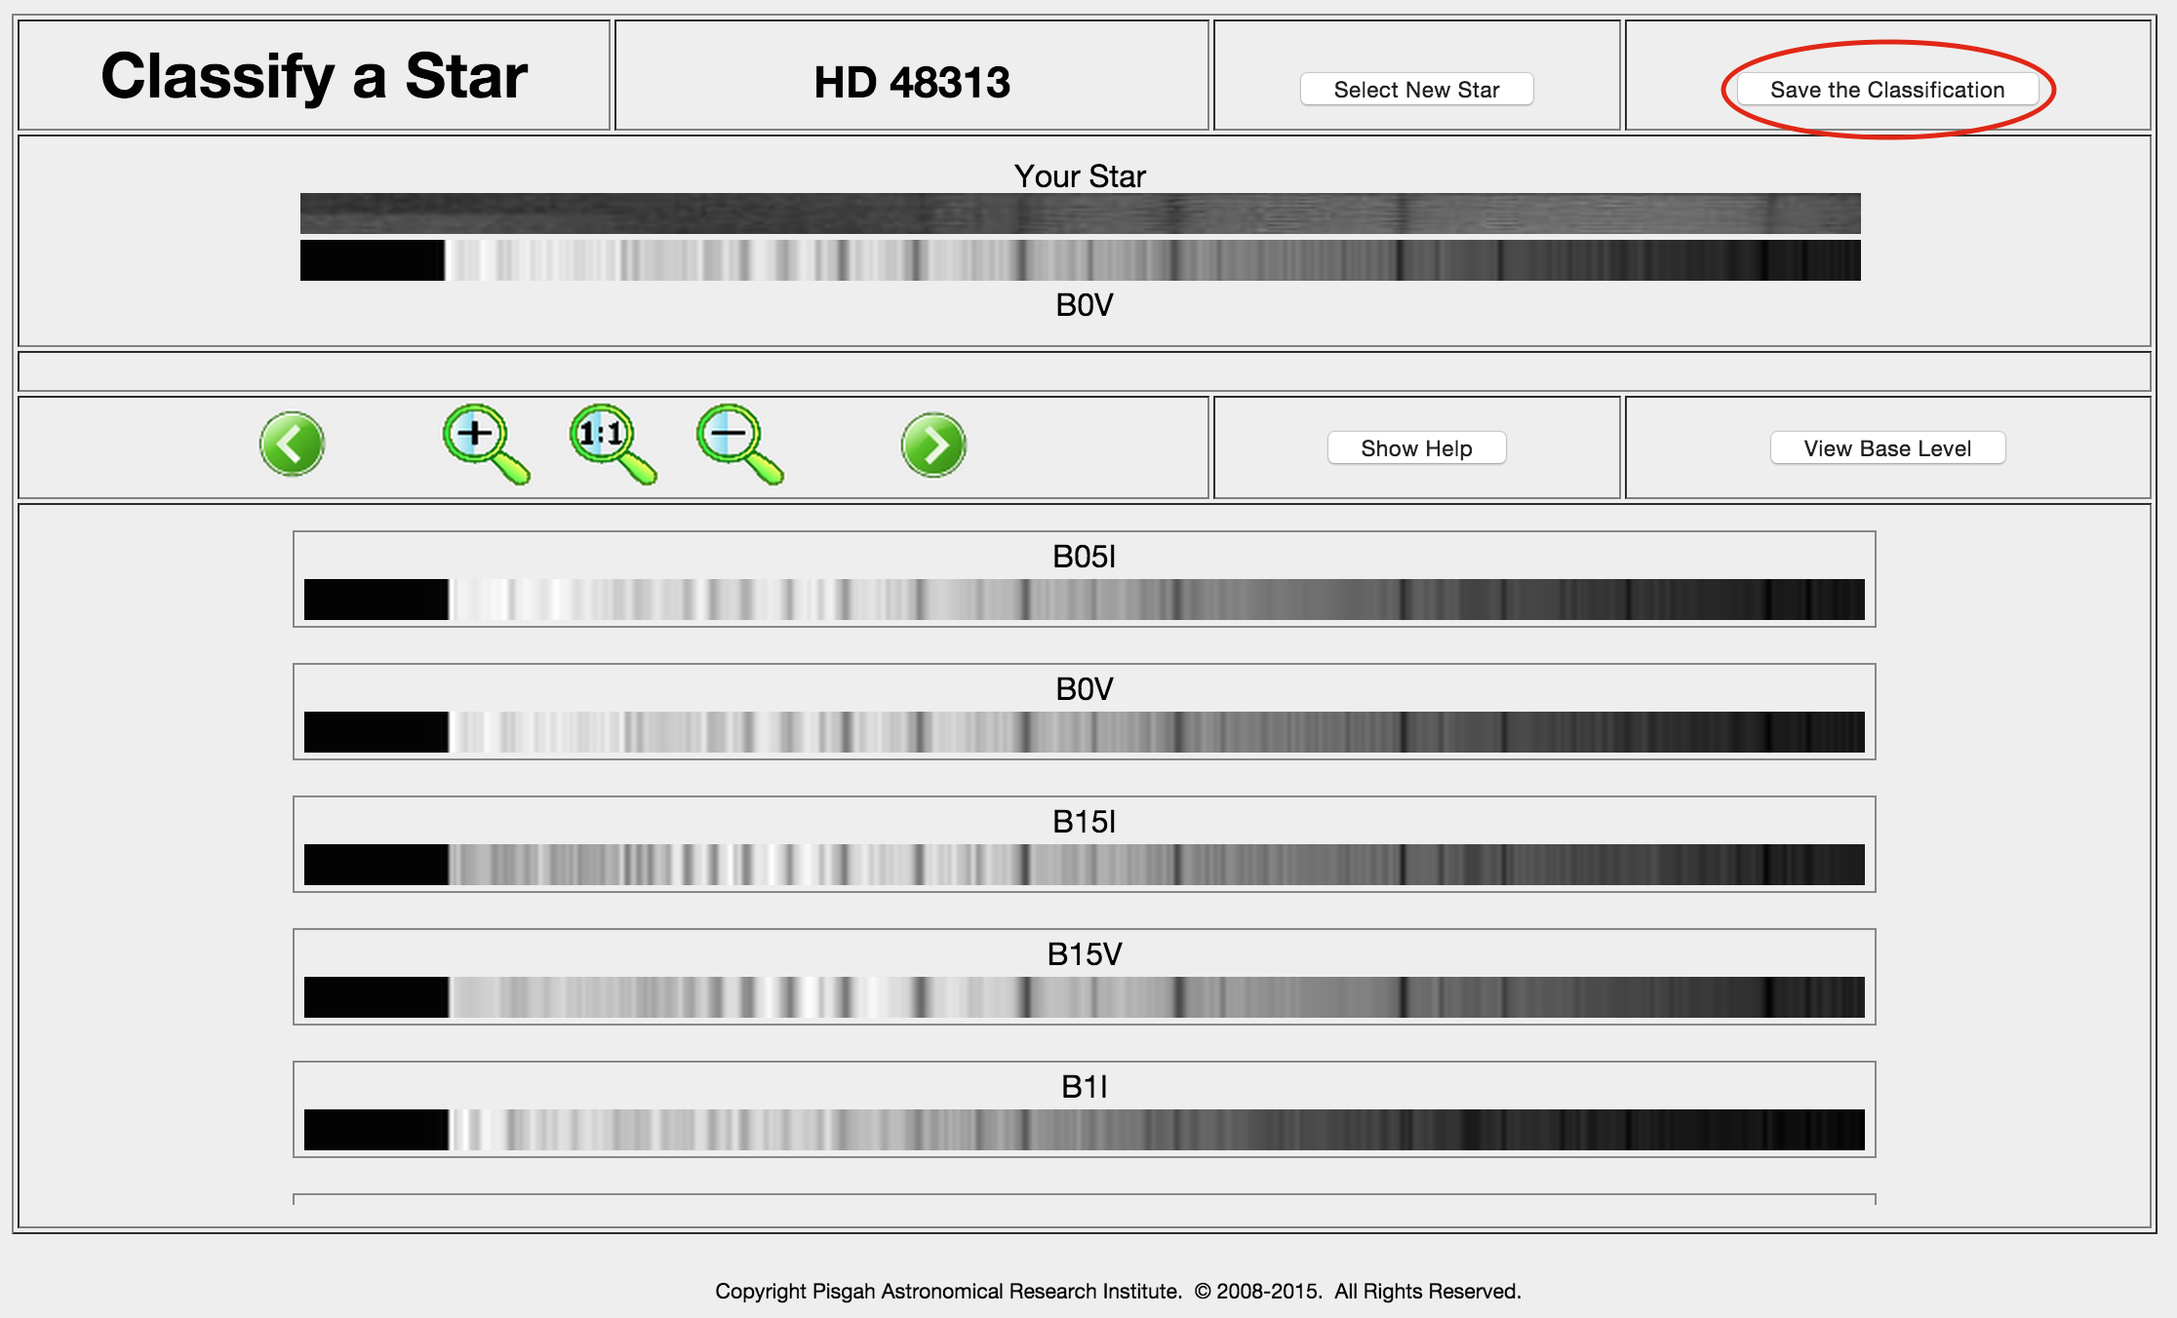
Task: Click the Save the Classification button
Action: tap(1887, 89)
